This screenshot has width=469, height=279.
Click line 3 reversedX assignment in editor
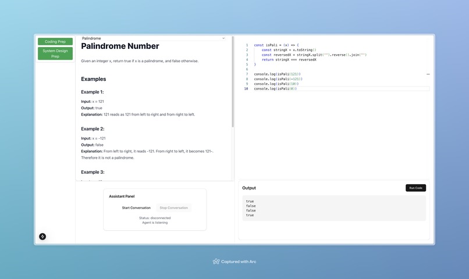pyautogui.click(x=314, y=55)
